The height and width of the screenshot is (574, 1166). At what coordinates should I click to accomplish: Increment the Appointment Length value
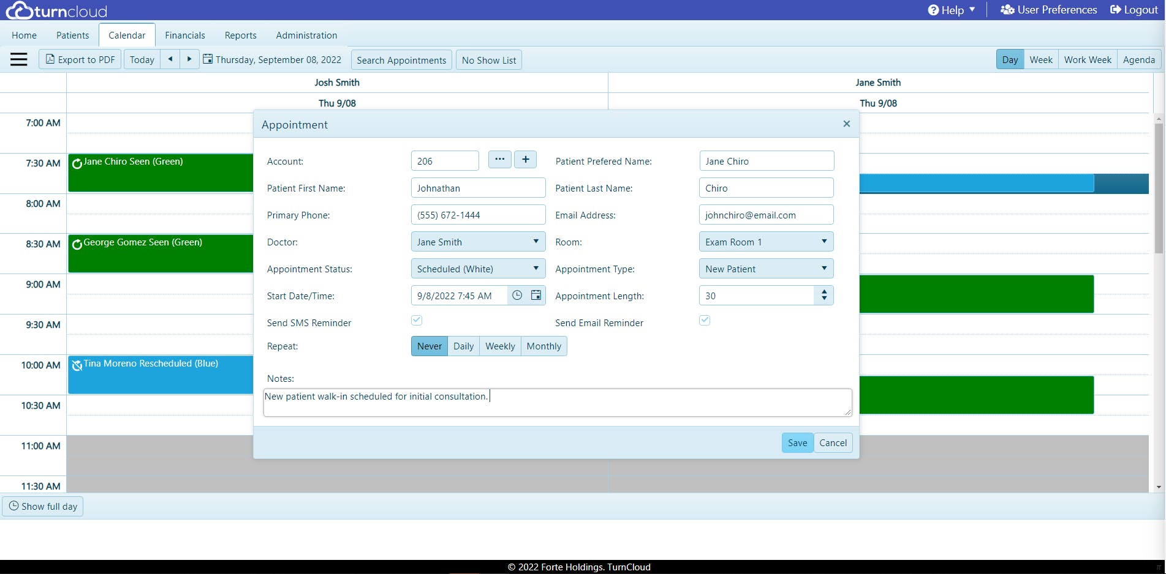[825, 291]
